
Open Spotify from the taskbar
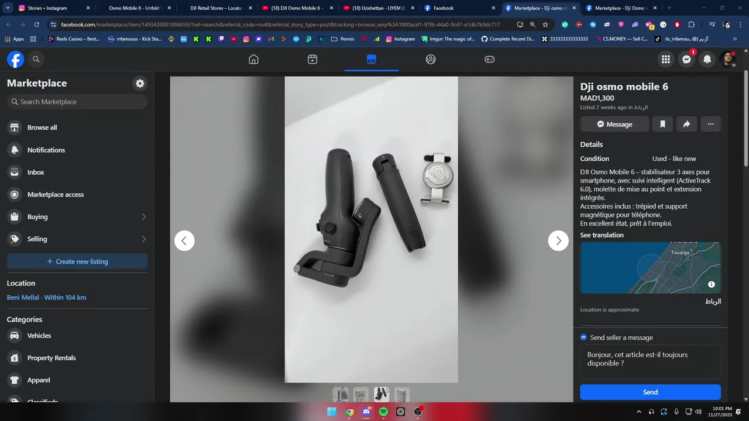pos(383,412)
